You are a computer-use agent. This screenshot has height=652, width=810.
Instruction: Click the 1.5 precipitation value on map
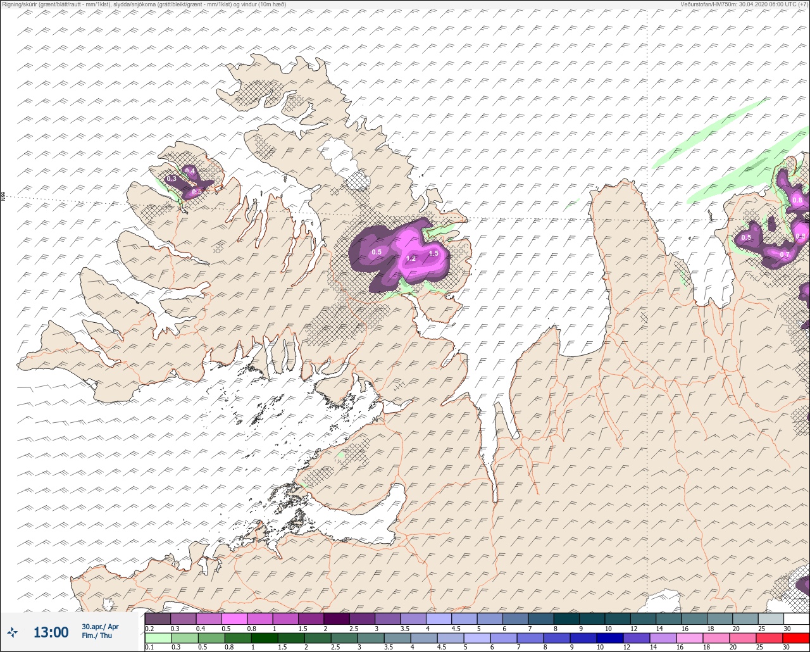[433, 253]
